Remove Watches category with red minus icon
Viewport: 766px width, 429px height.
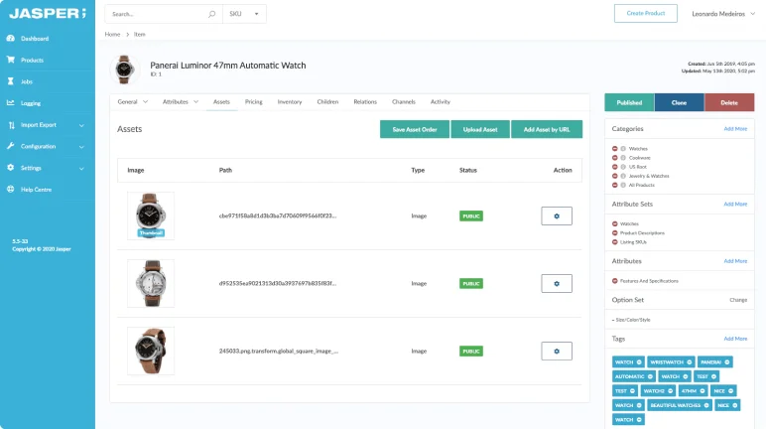click(x=614, y=149)
